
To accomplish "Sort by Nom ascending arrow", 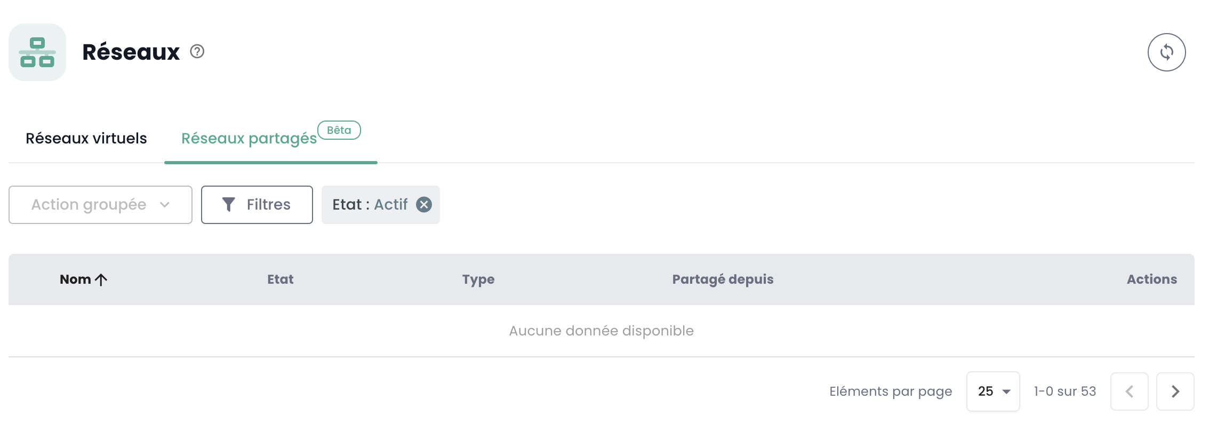I will (101, 279).
